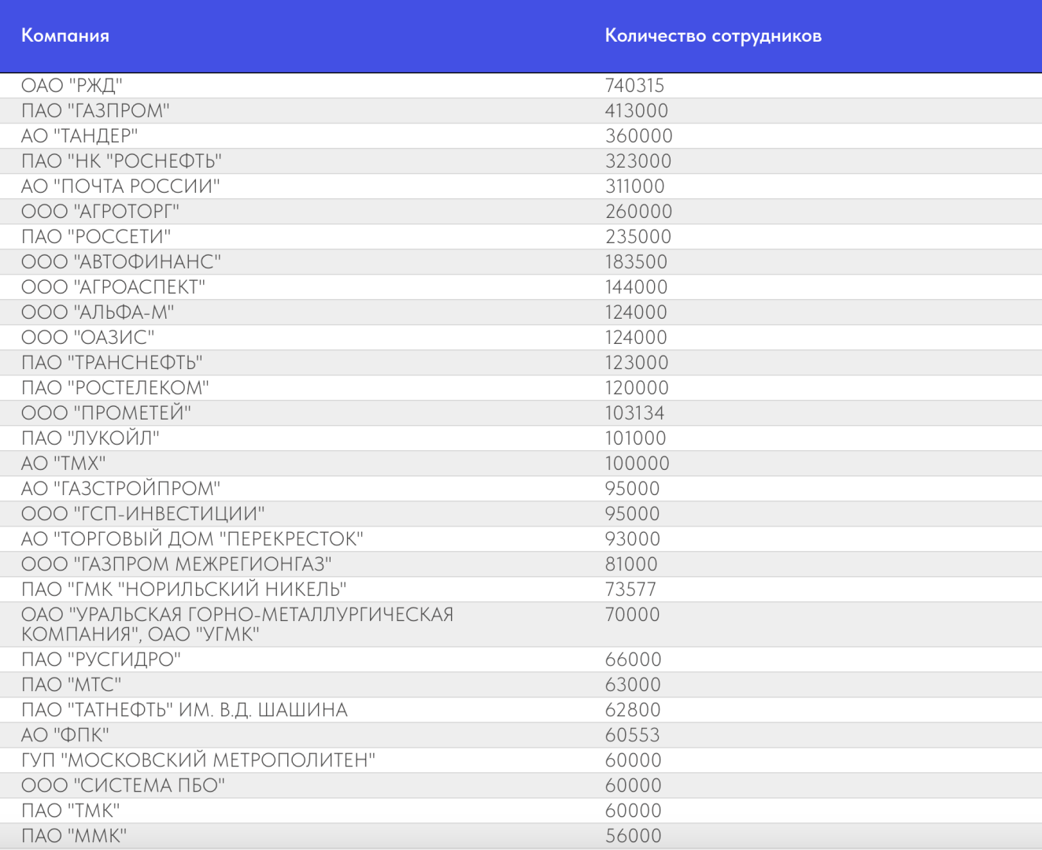The height and width of the screenshot is (850, 1042).
Task: Select the value 81000
Action: coord(630,564)
